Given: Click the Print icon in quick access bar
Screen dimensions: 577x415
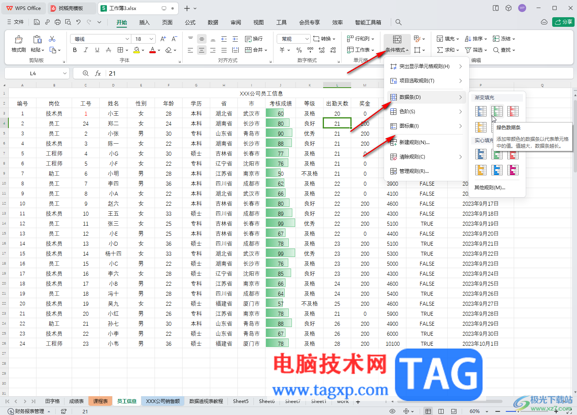Looking at the screenshot, I should (58, 22).
